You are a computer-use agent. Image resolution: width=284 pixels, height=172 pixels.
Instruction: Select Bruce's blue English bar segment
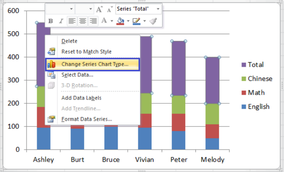coord(111,138)
